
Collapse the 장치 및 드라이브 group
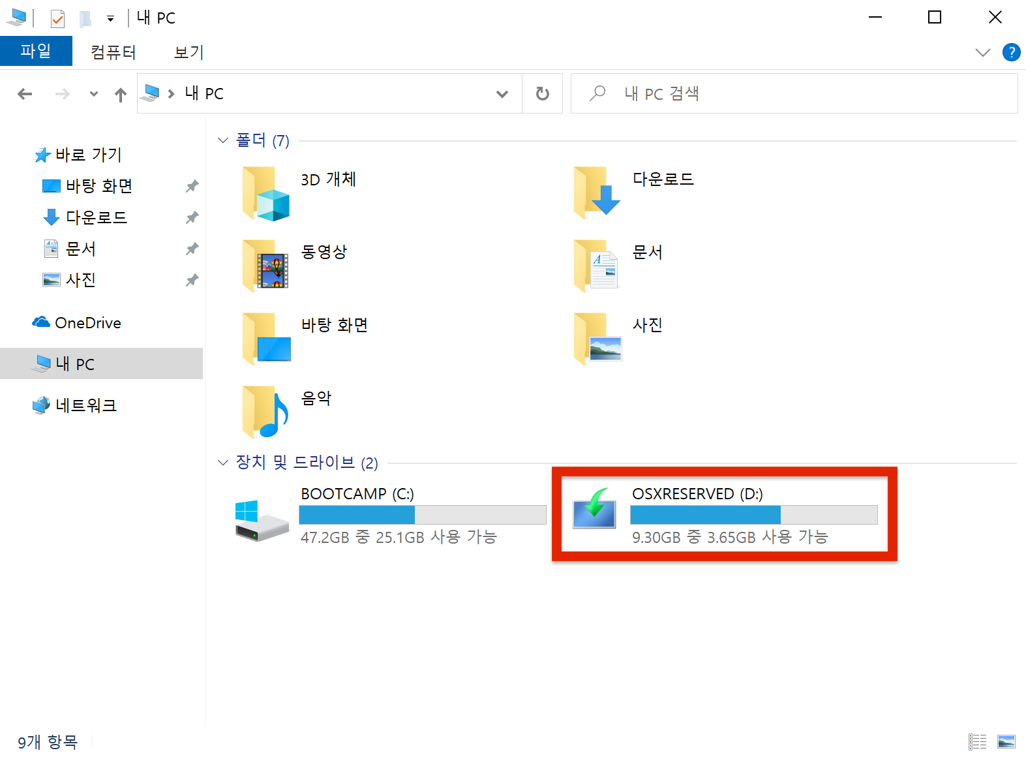point(223,463)
